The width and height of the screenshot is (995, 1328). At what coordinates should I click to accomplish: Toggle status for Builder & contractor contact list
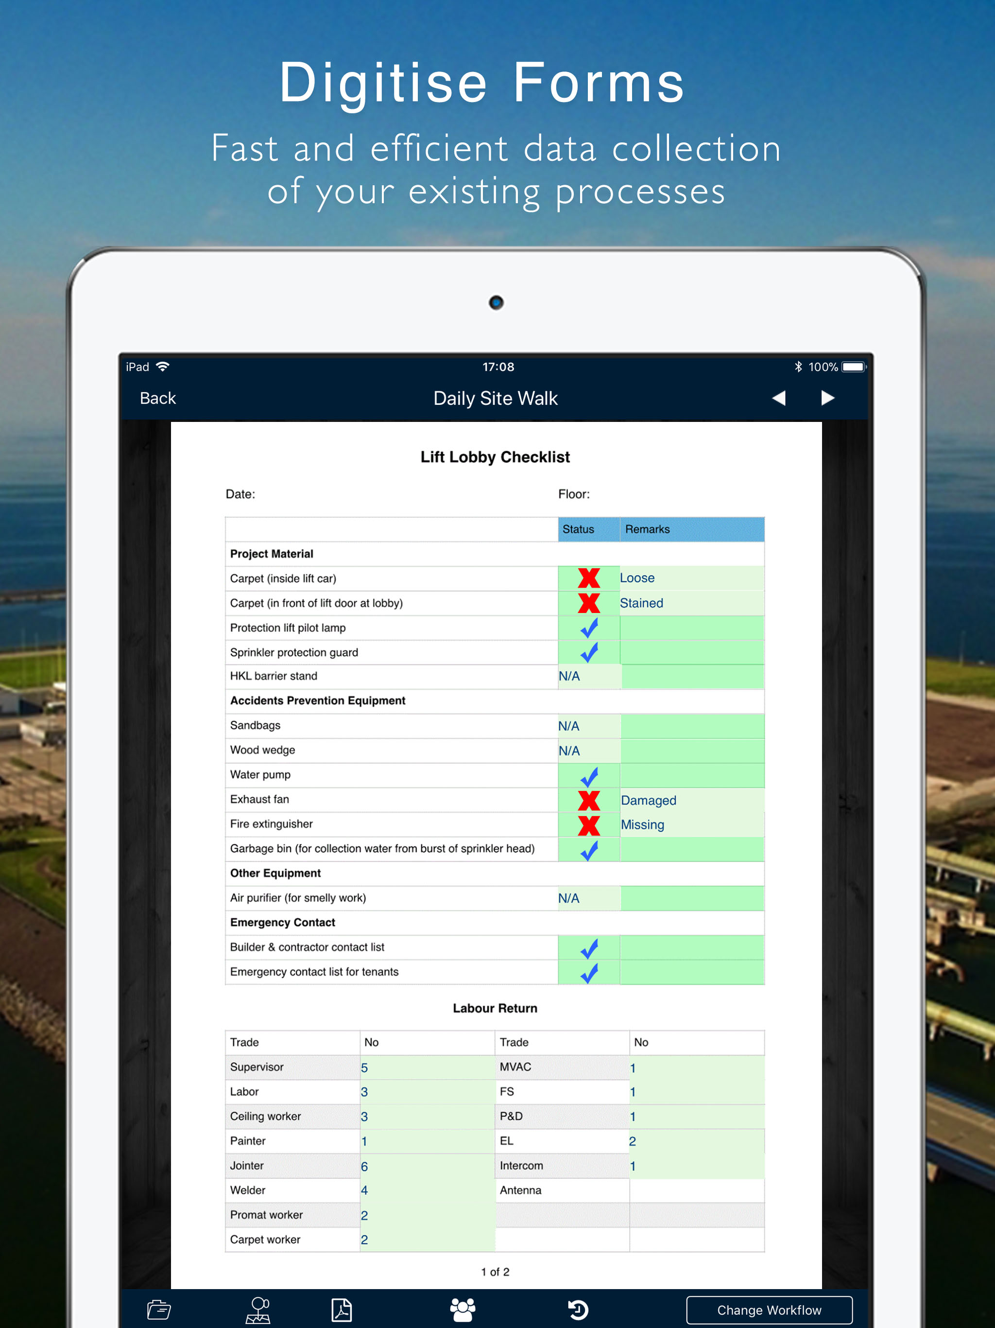[x=589, y=948]
